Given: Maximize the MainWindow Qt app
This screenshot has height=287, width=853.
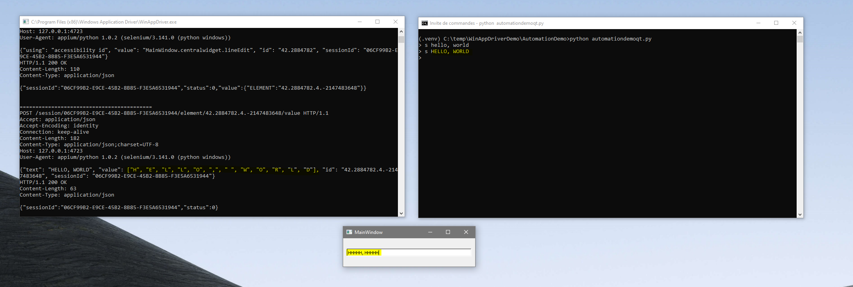Looking at the screenshot, I should [x=448, y=232].
